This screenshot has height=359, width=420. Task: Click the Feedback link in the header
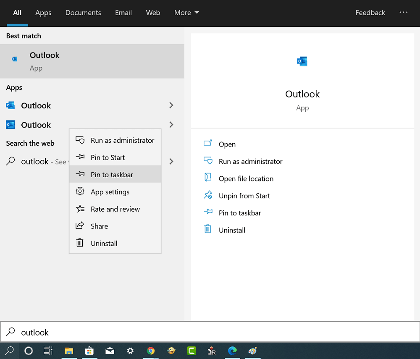pos(370,13)
